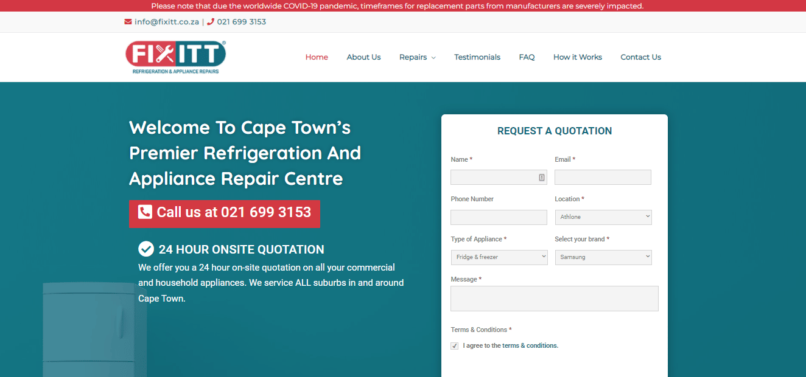Open the Select your brand dropdown
The image size is (806, 377).
click(x=603, y=257)
